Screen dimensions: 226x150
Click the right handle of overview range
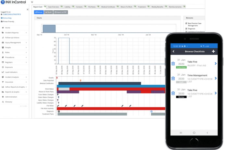(176, 28)
